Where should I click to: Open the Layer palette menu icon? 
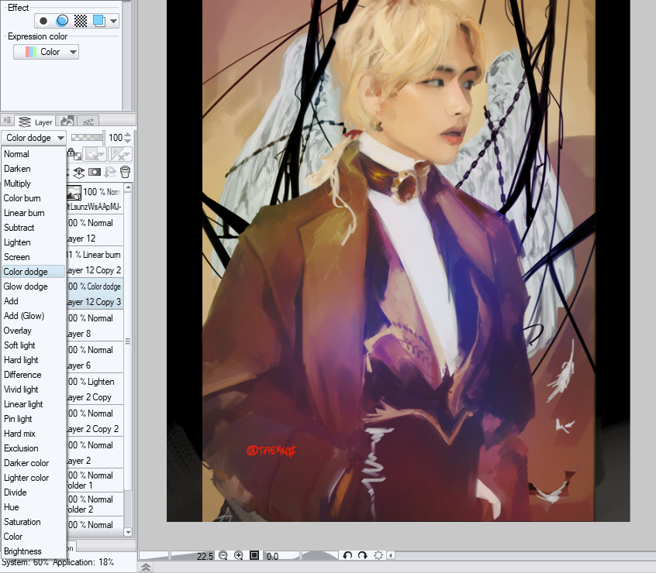point(7,121)
